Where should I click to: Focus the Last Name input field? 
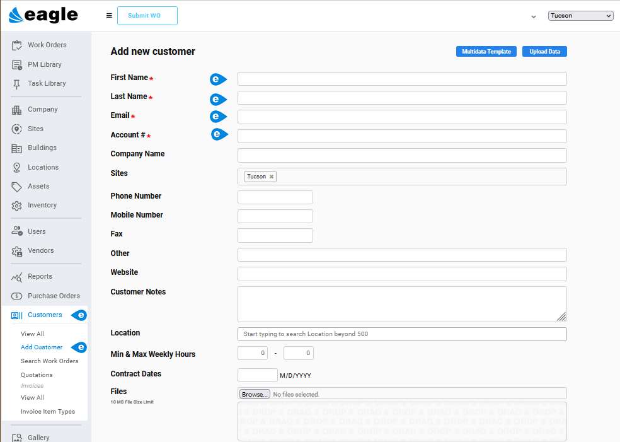pyautogui.click(x=402, y=98)
